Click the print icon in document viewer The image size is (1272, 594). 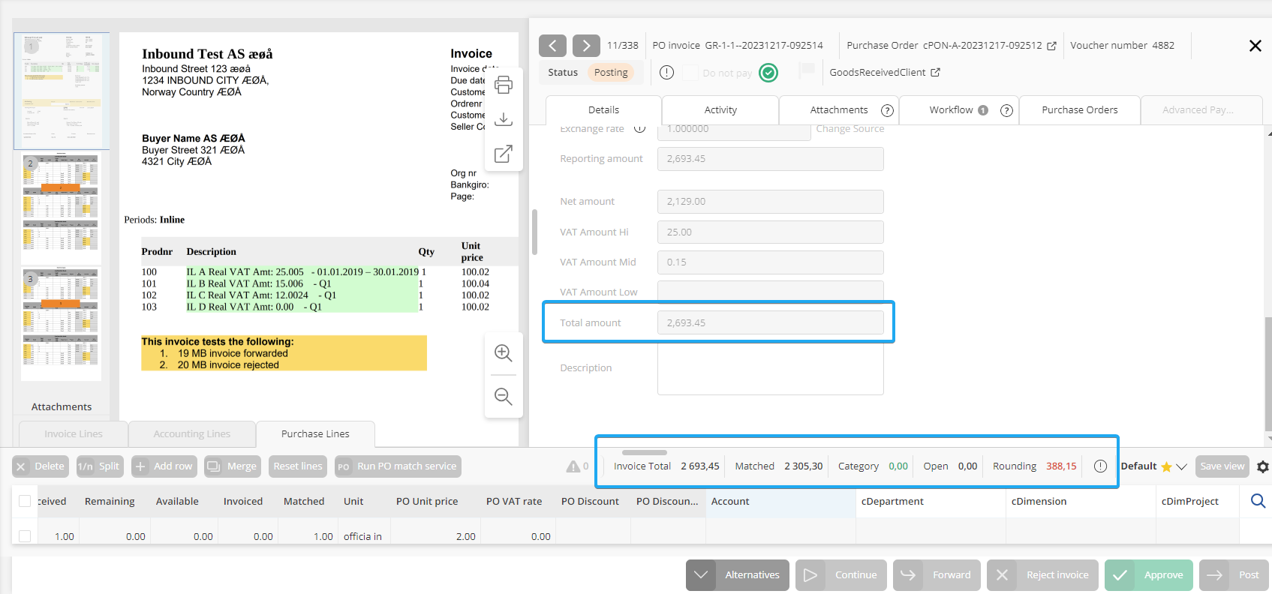pyautogui.click(x=504, y=85)
